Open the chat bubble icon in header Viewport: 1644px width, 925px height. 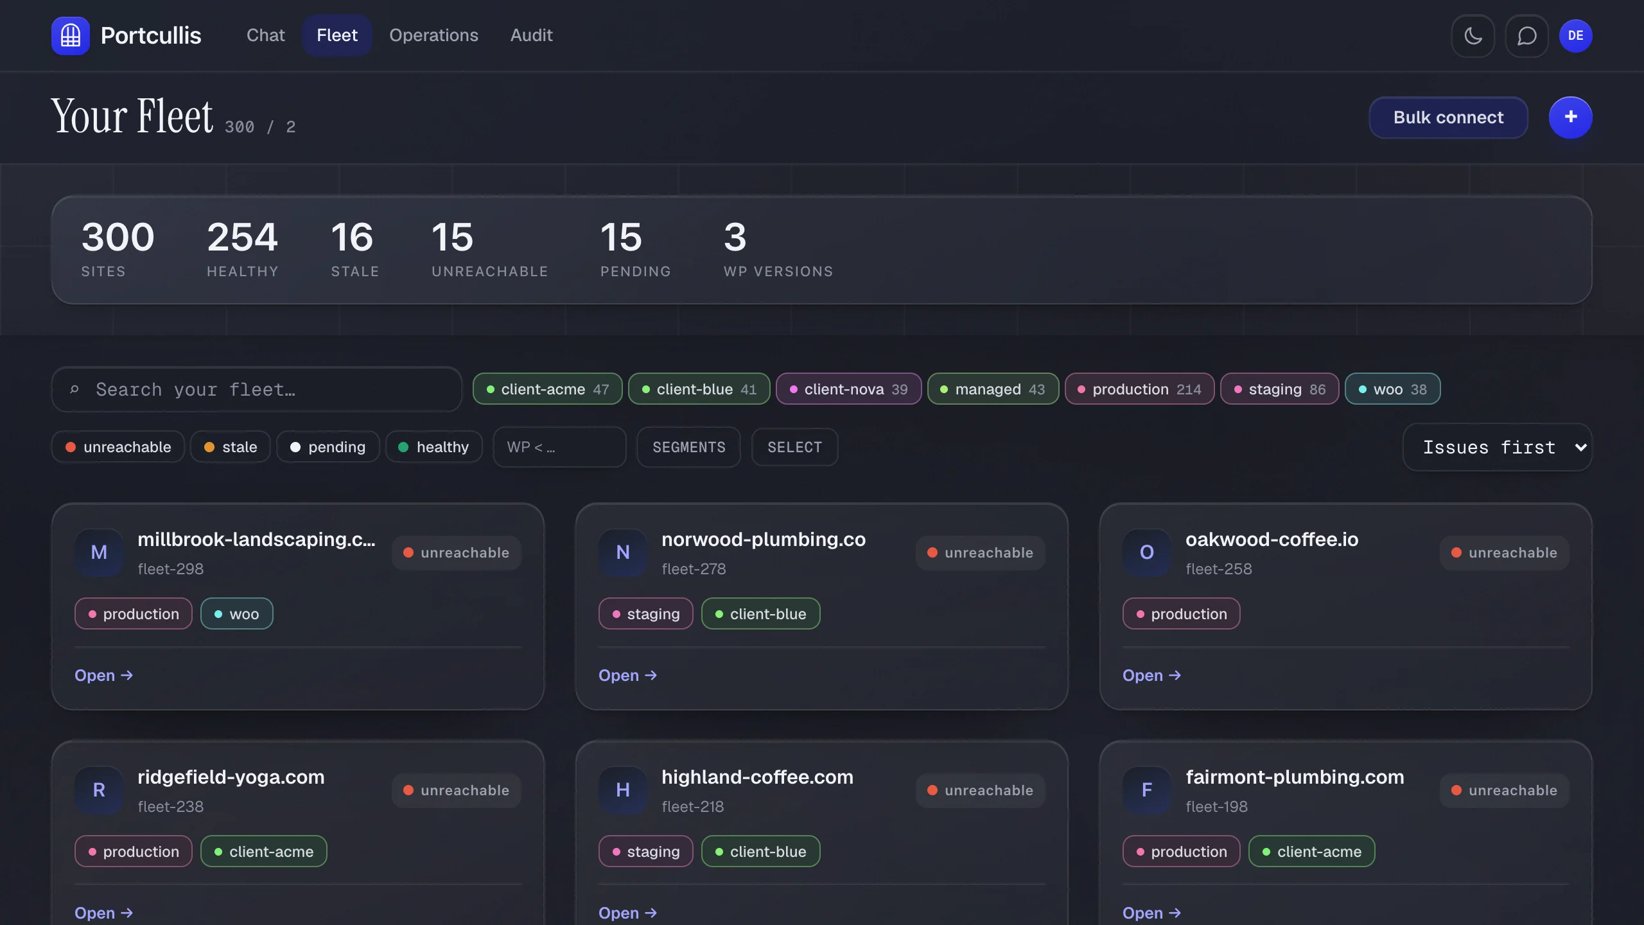[1527, 35]
